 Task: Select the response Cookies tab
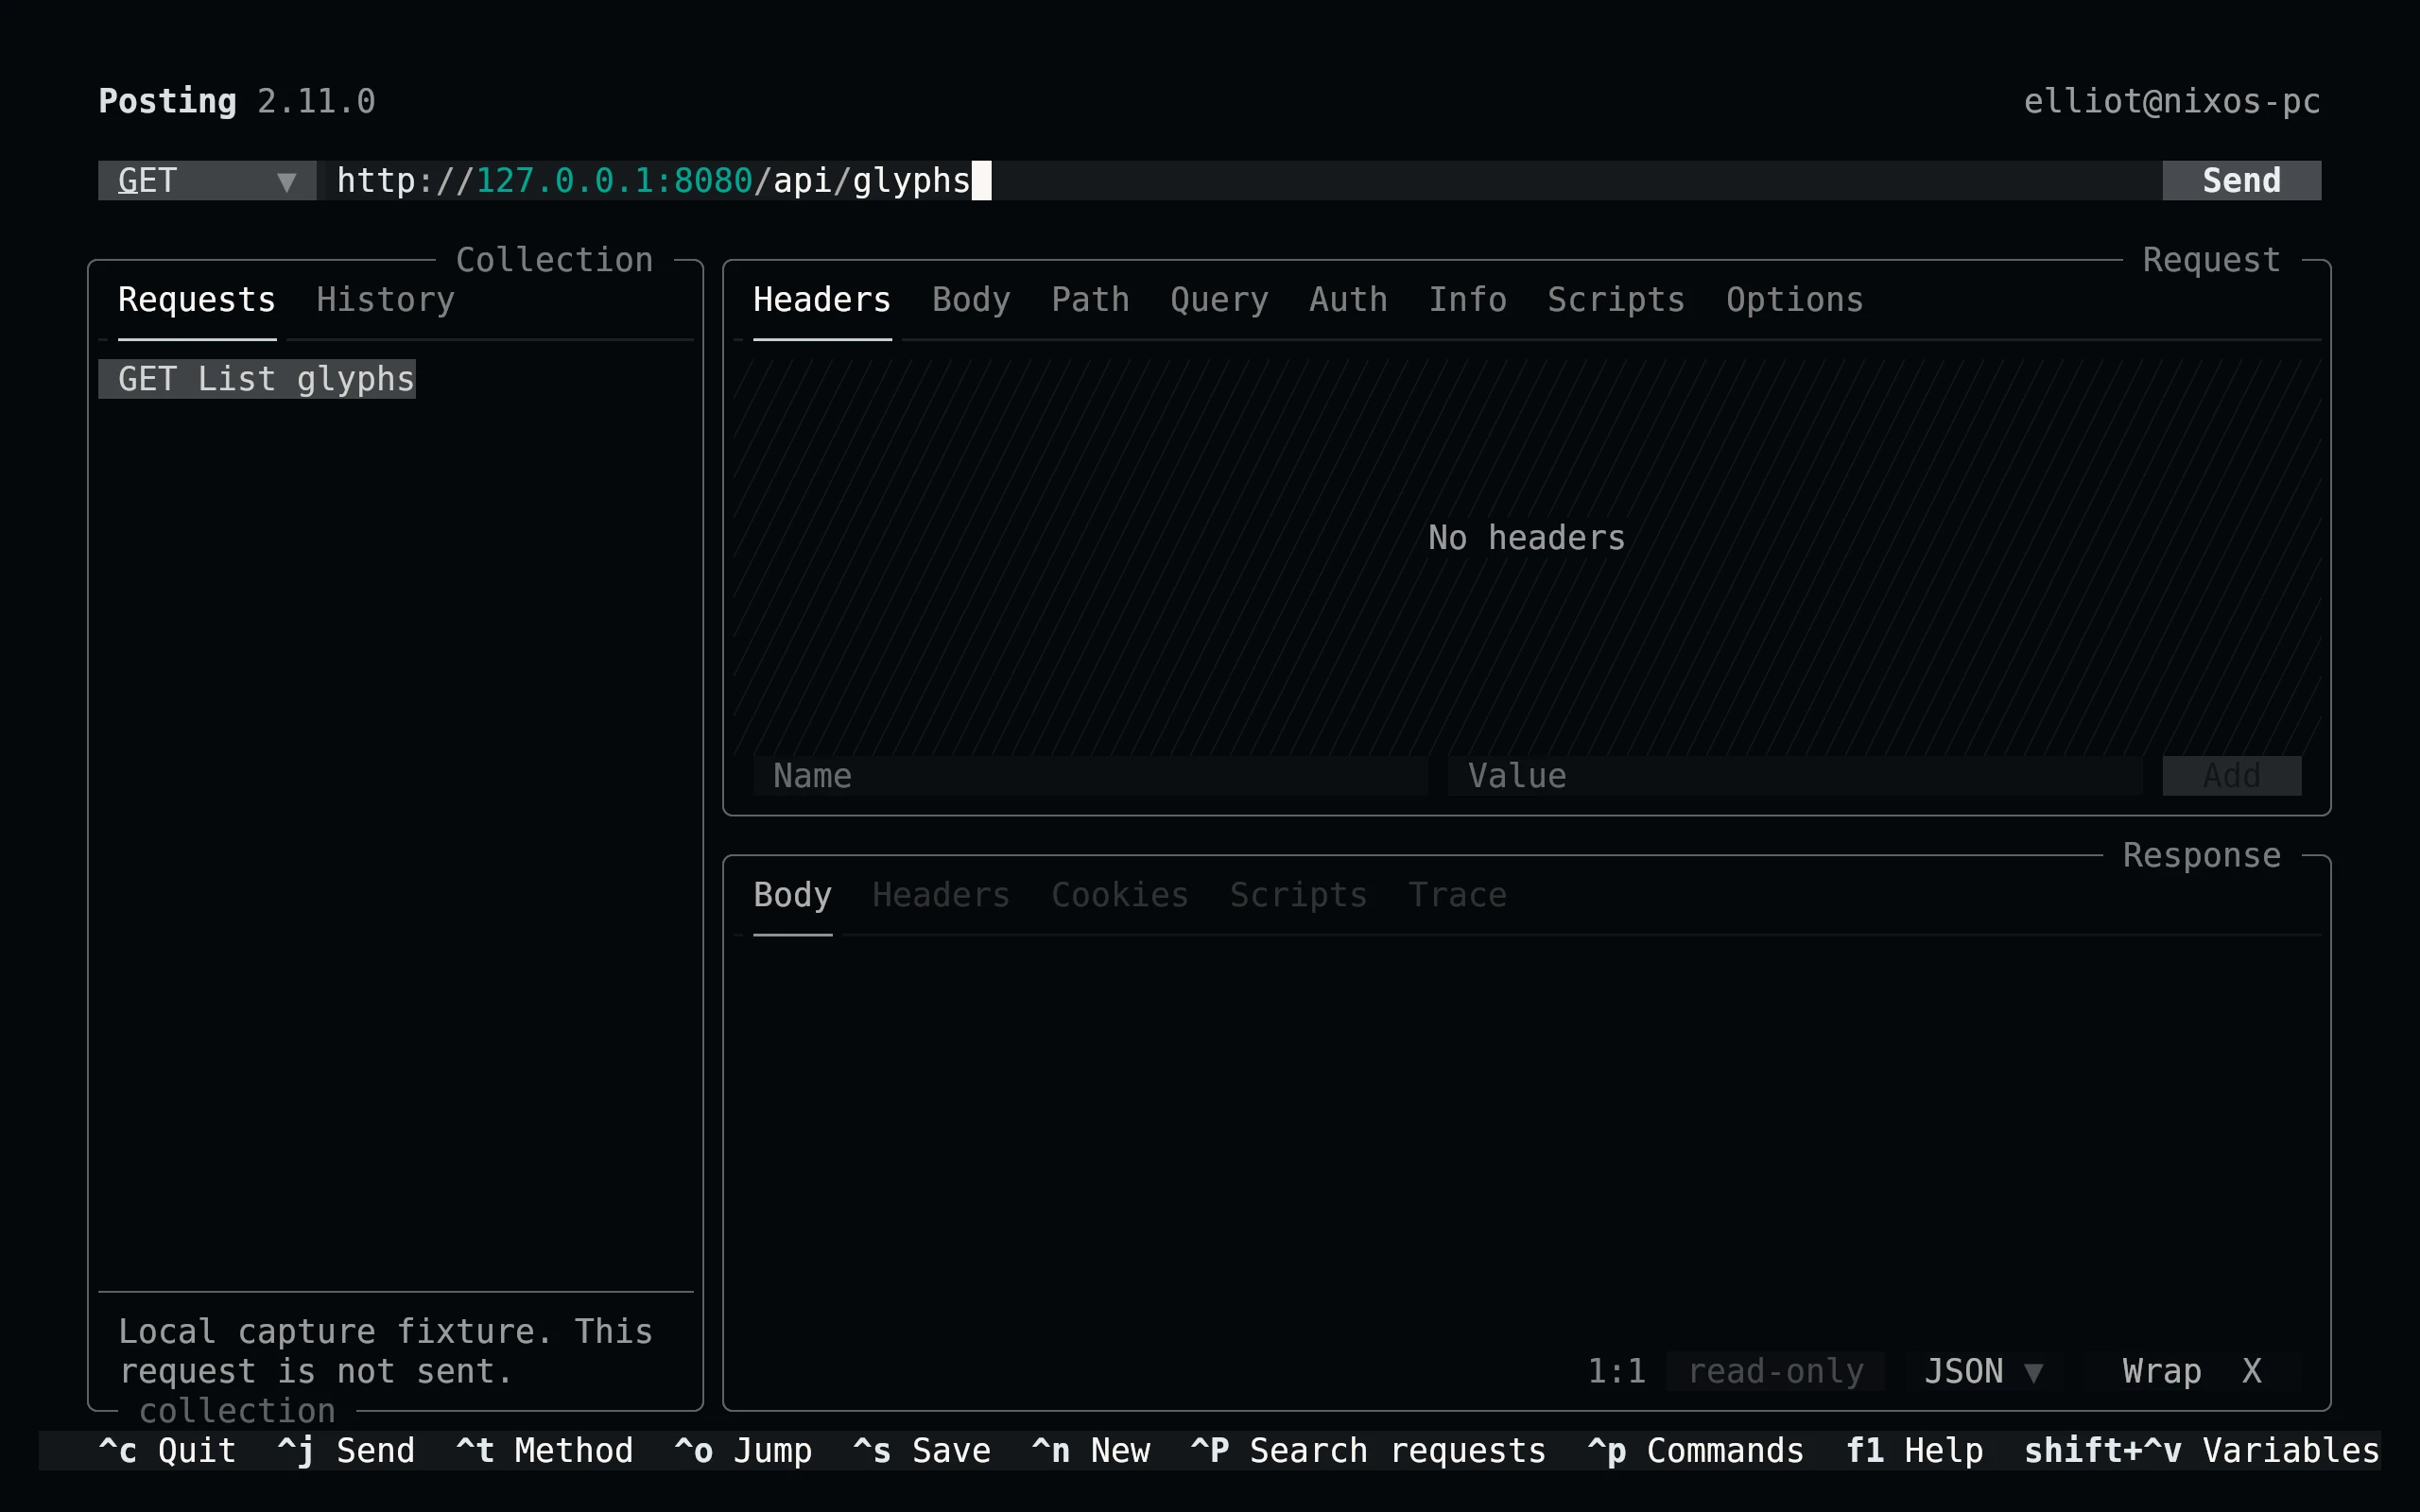click(x=1120, y=895)
